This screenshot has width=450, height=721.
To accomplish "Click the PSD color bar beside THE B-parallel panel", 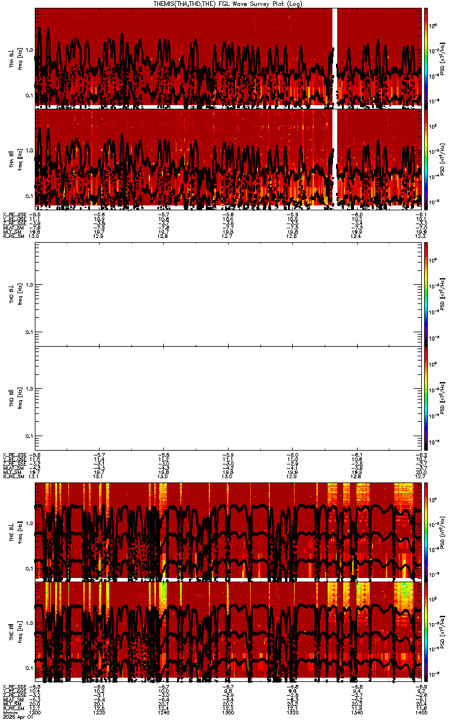I will 426,632.
